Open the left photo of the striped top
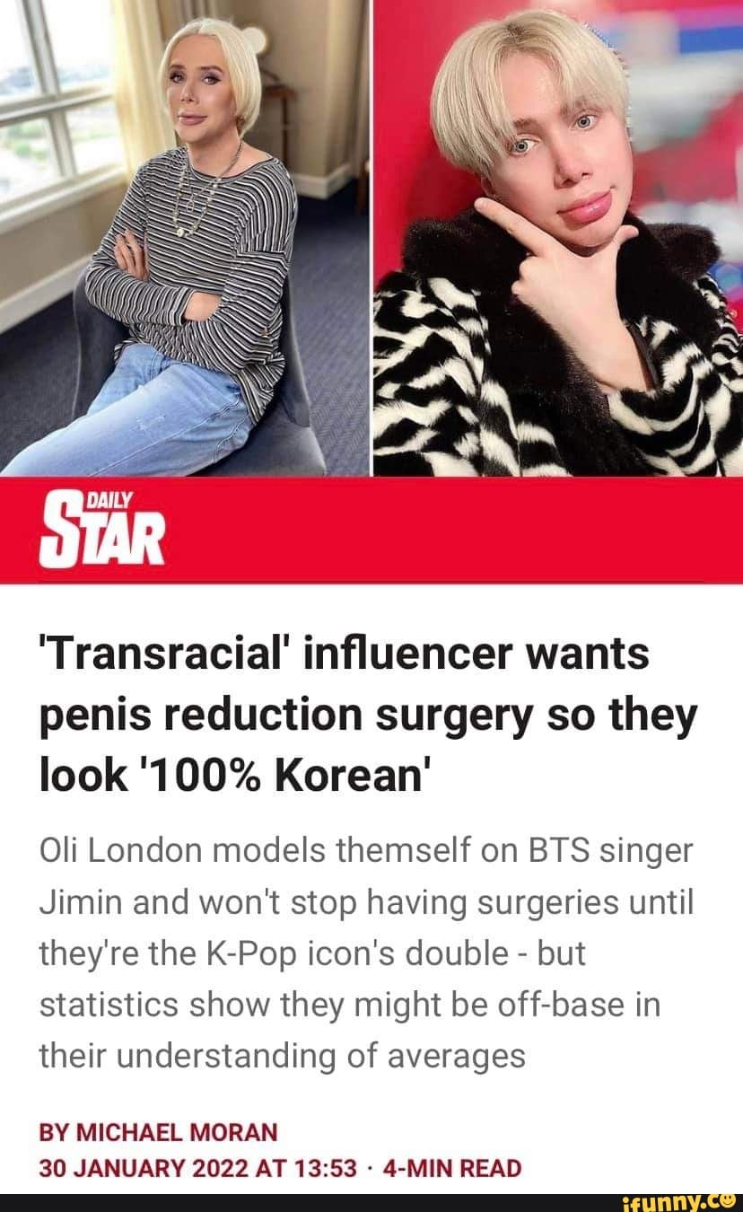This screenshot has width=743, height=1212. (x=185, y=237)
